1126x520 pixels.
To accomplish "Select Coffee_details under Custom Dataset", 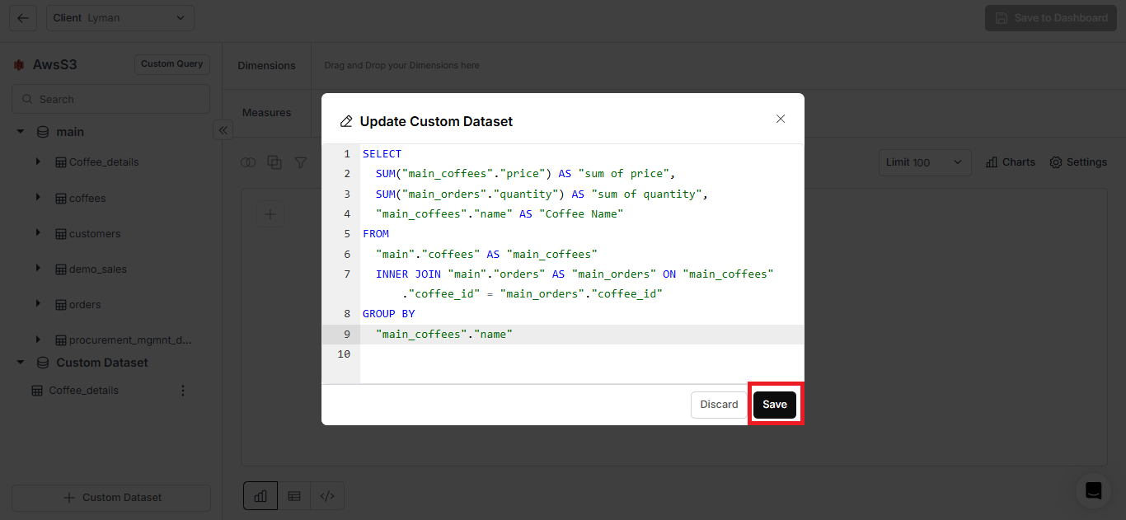I will (x=83, y=391).
